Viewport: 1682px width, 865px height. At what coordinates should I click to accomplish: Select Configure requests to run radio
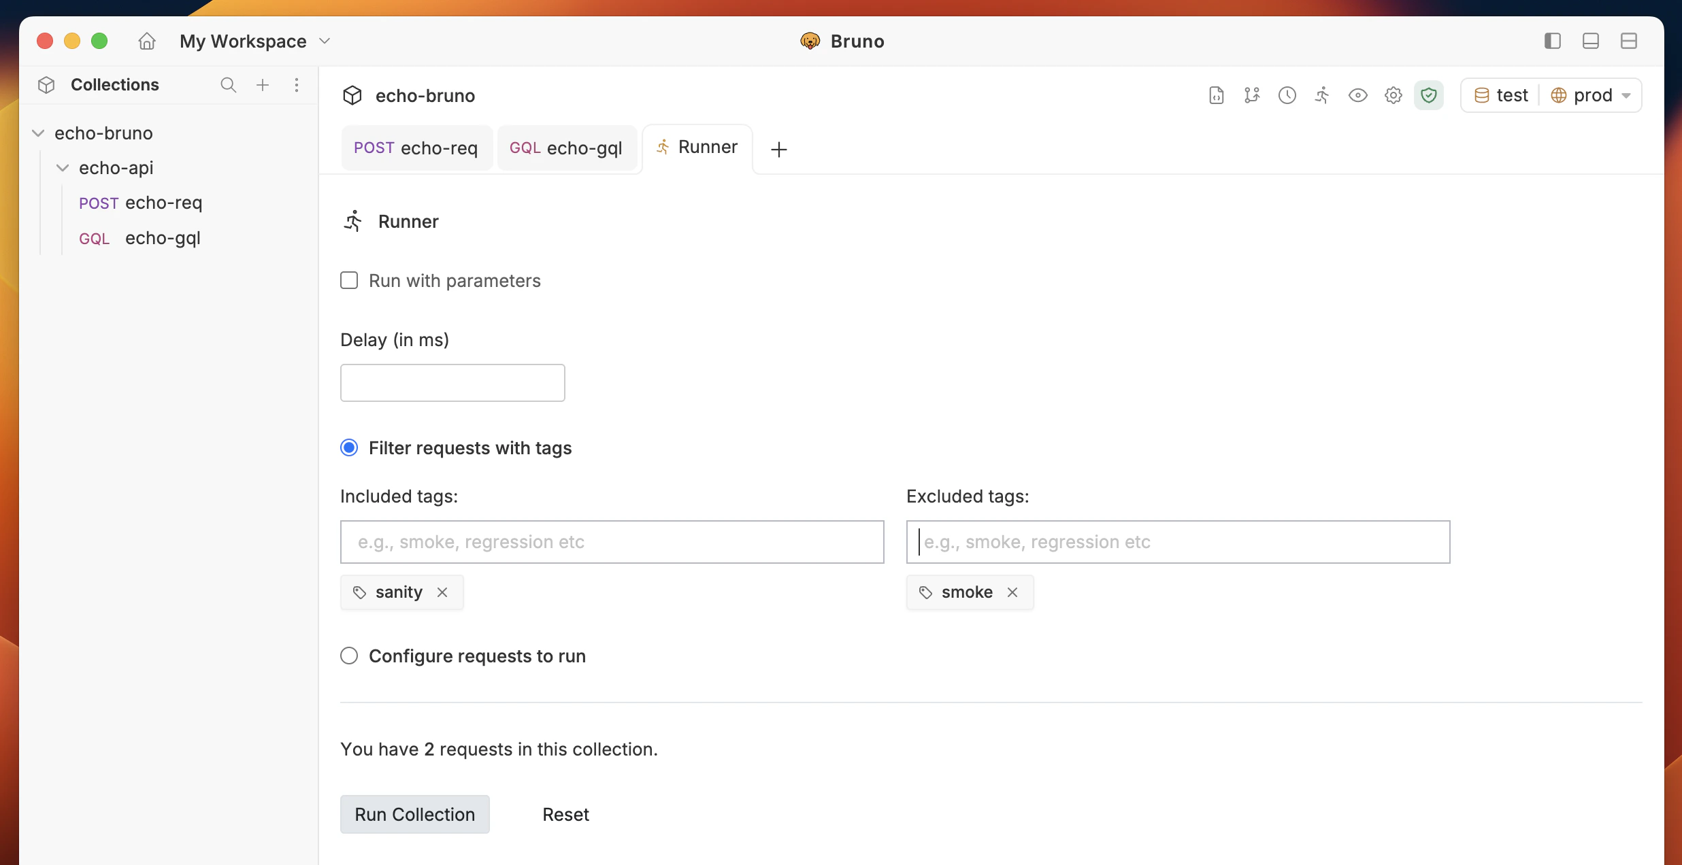click(349, 656)
